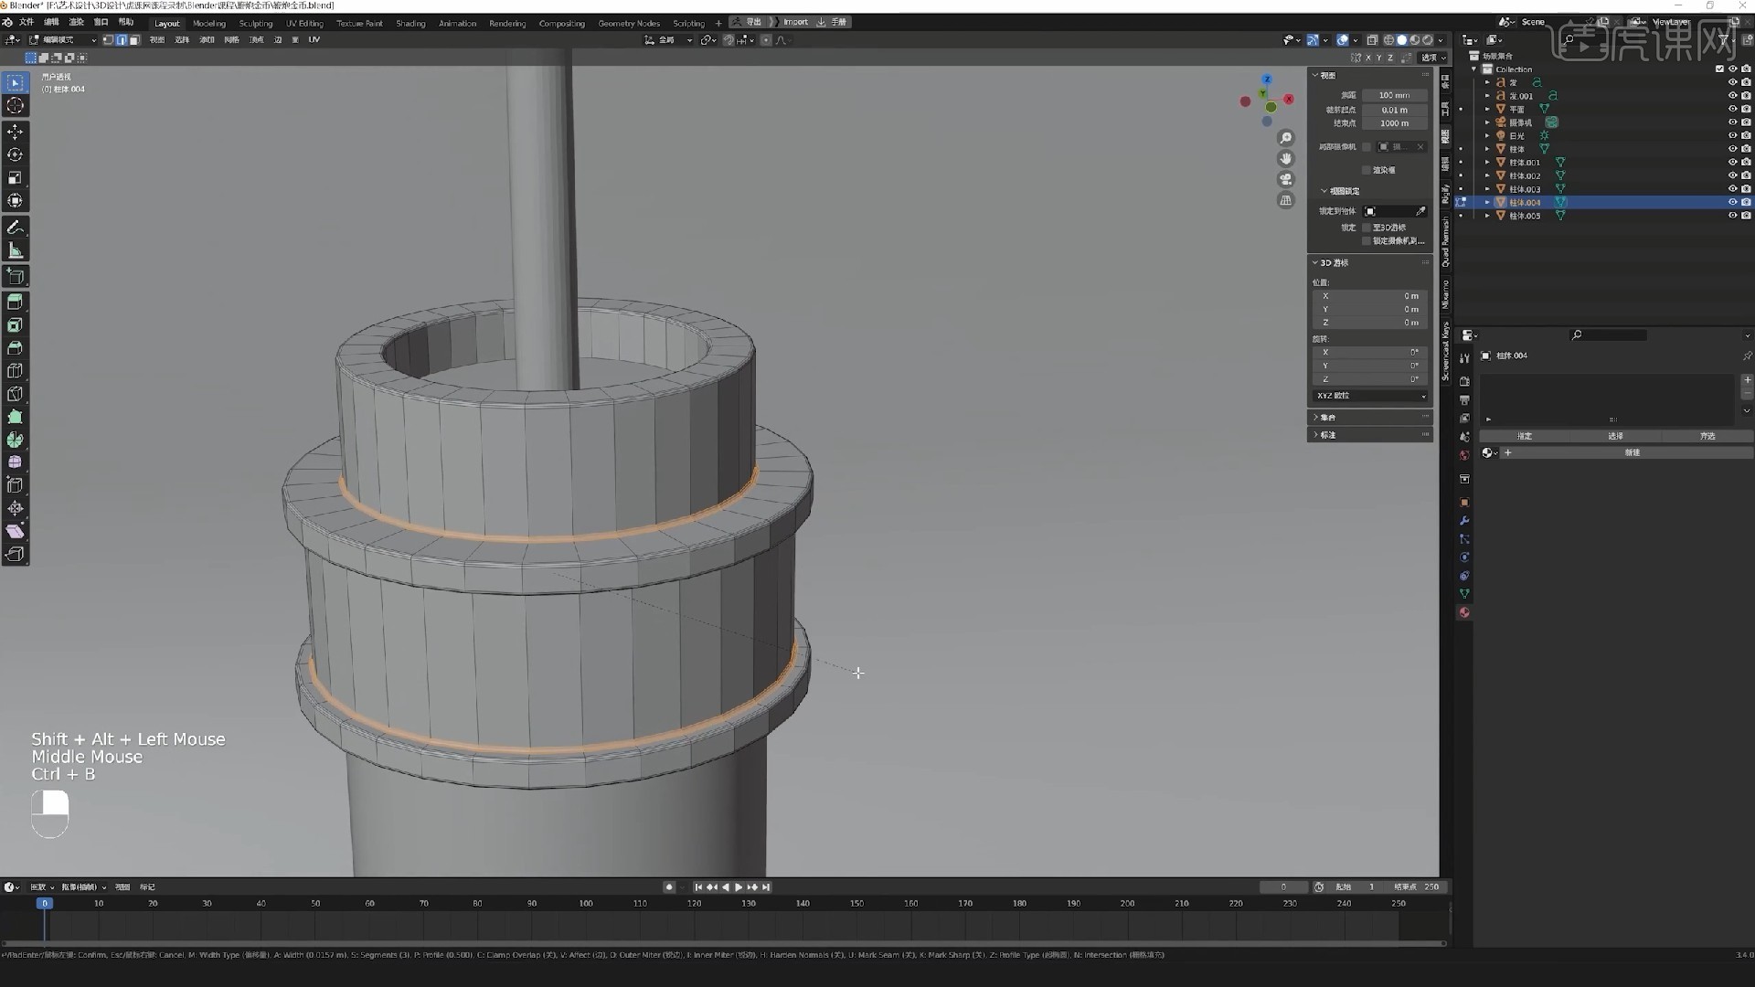
Task: Select the Bevel tool
Action: pos(15,348)
